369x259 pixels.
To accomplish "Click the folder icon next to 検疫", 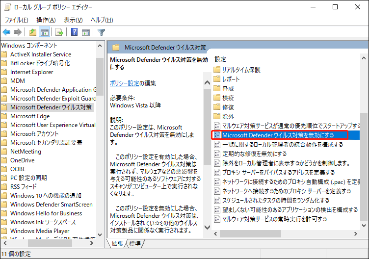I will (217, 98).
